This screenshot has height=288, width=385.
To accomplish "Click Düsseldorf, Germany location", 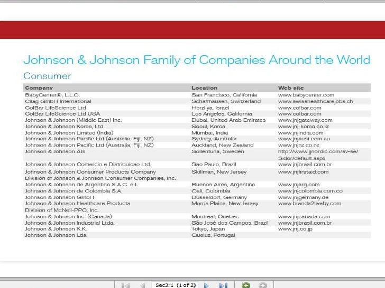I will click(219, 197).
